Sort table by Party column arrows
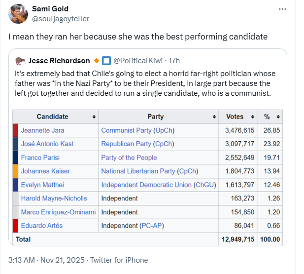 point(214,117)
